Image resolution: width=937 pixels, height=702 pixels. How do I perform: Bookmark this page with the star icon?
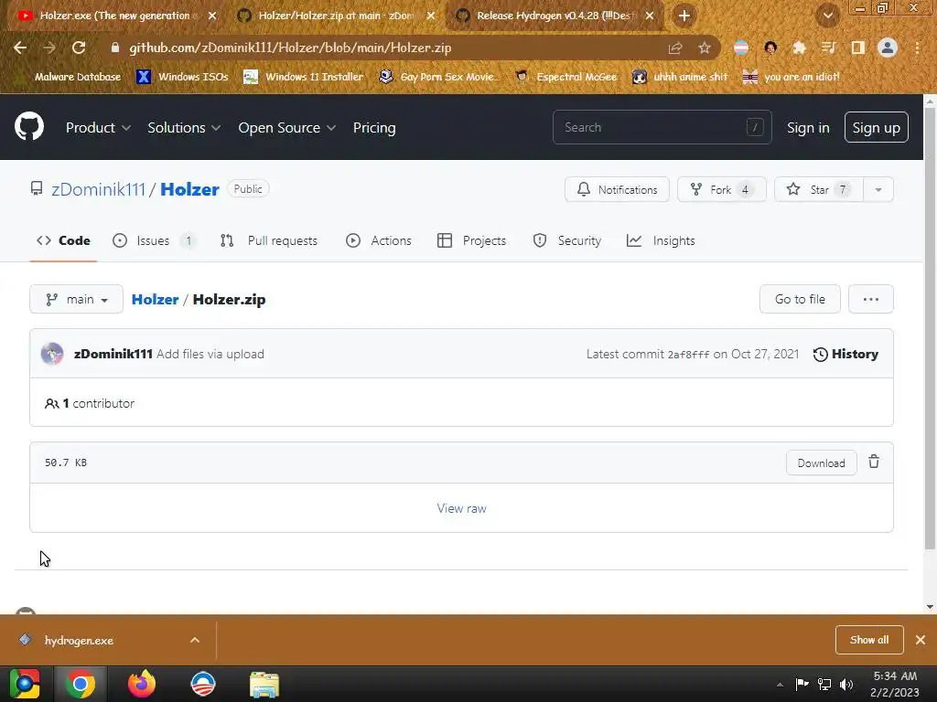[705, 48]
